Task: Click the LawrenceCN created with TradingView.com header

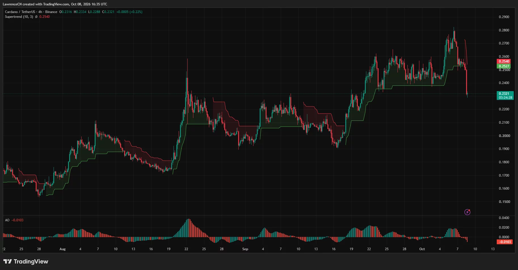Action: 55,4
